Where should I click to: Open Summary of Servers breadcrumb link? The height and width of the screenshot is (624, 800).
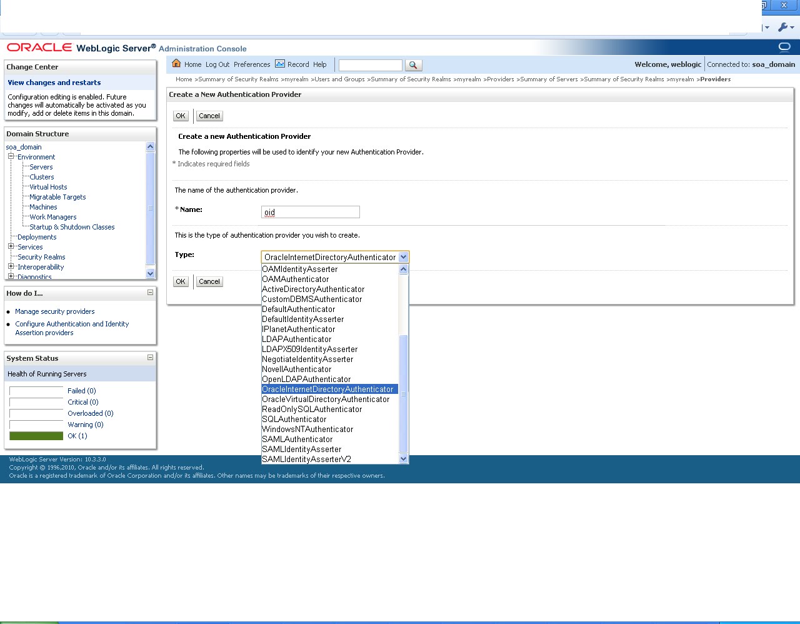click(x=549, y=79)
